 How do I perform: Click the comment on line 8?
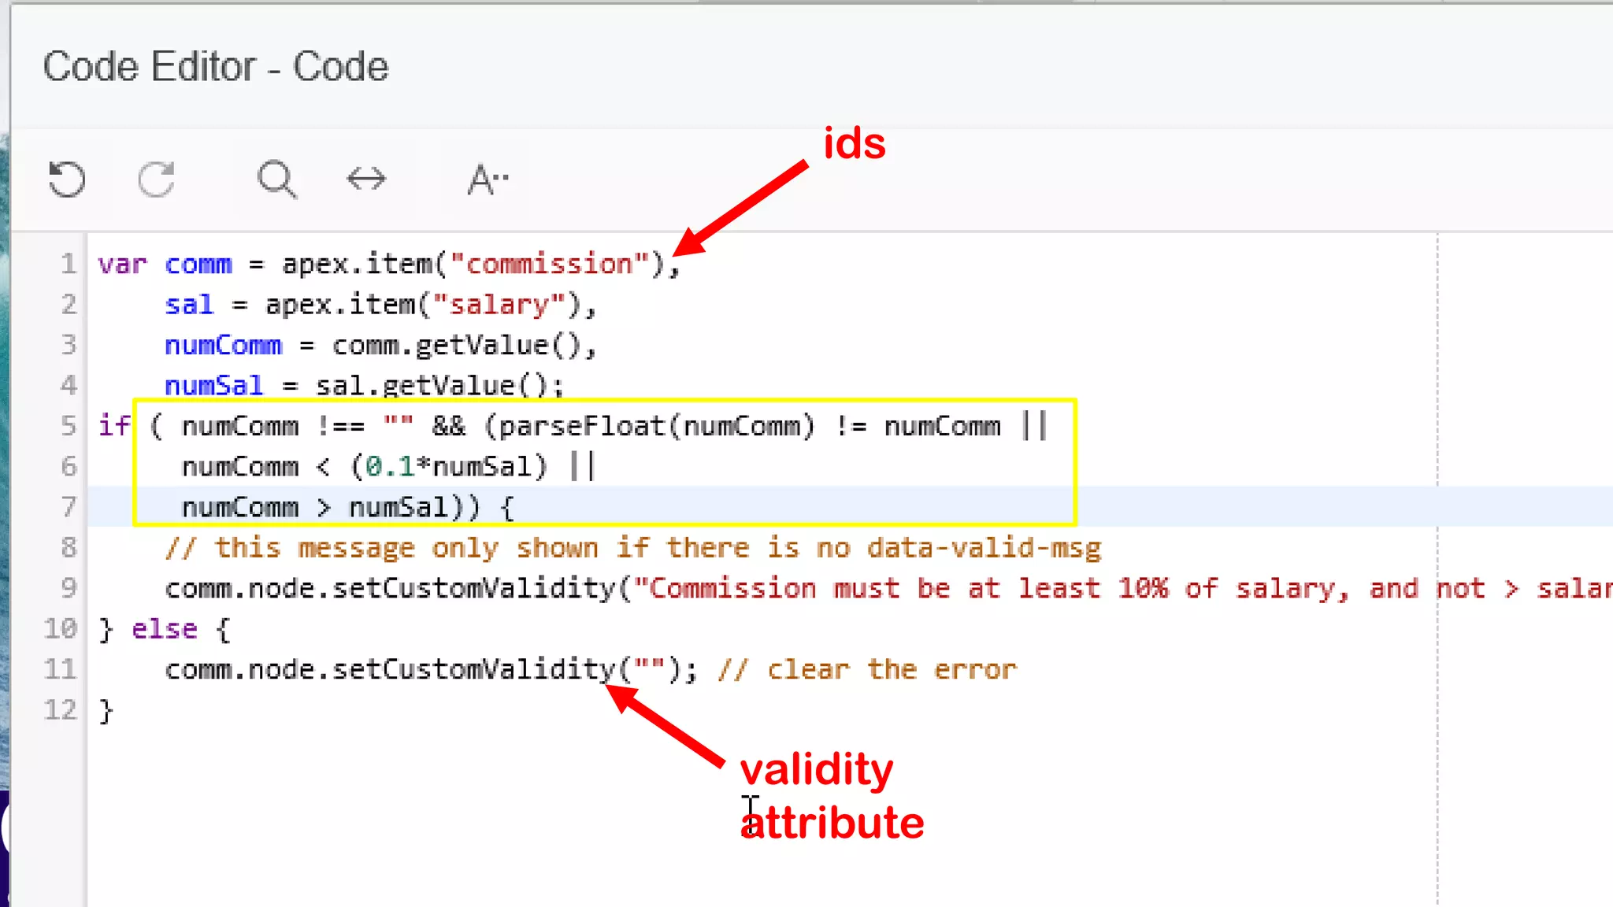coord(632,548)
